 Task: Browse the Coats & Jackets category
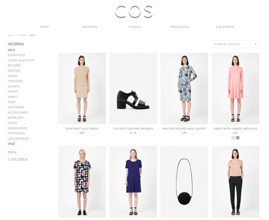(21, 60)
